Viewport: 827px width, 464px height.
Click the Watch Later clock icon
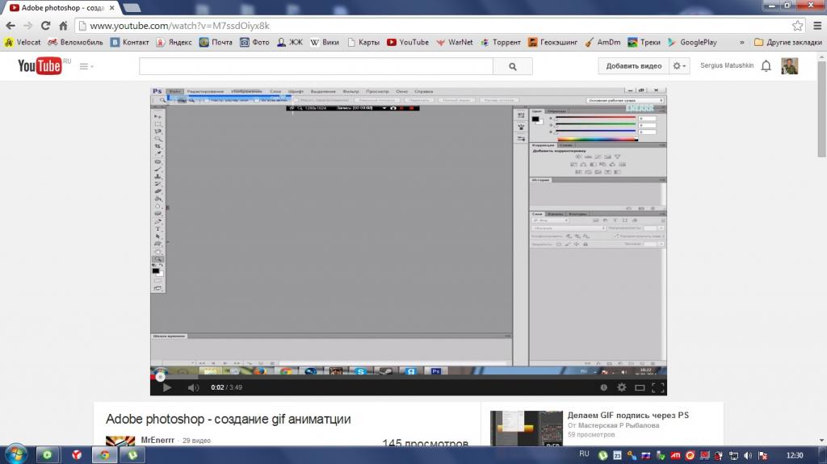603,387
